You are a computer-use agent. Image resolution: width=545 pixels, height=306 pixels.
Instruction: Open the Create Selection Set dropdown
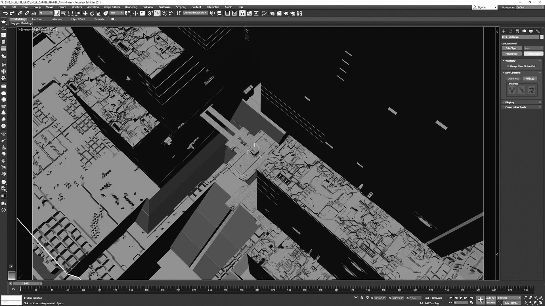195,13
